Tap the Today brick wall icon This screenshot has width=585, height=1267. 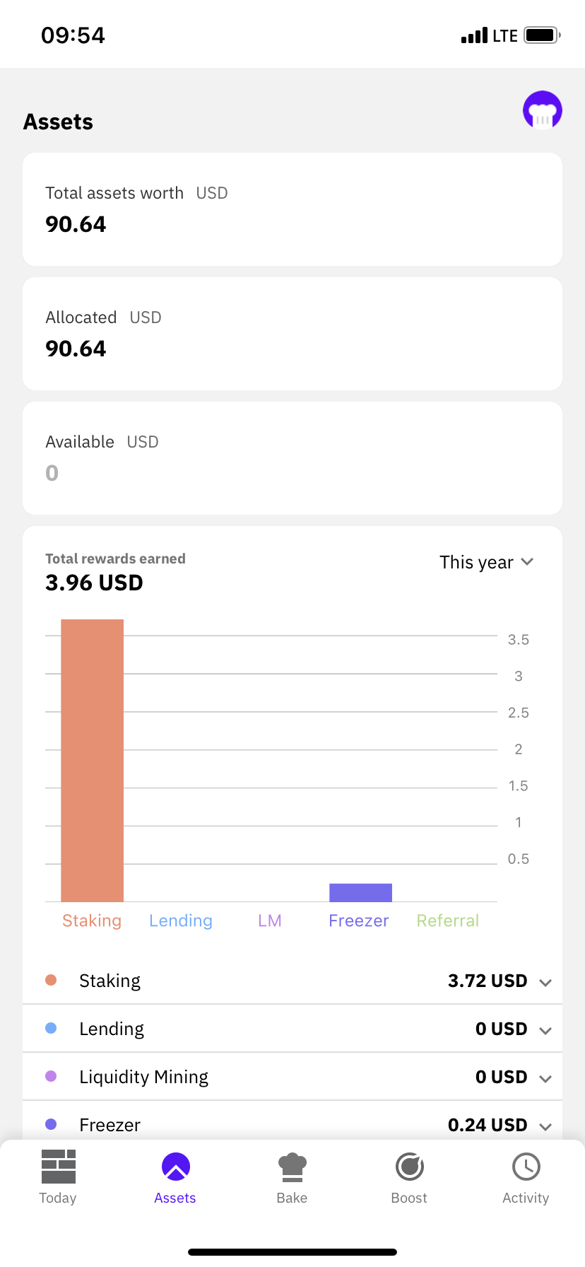[x=58, y=1167]
